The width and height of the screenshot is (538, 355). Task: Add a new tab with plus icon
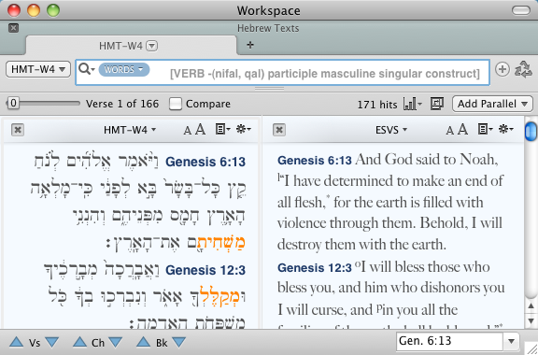coord(250,45)
